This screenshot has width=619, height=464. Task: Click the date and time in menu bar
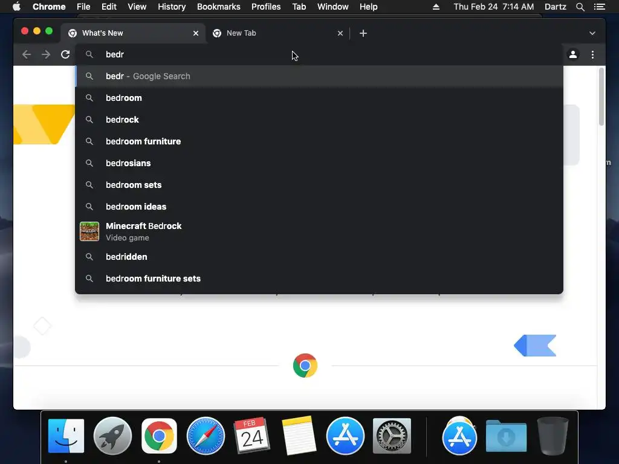pos(493,7)
